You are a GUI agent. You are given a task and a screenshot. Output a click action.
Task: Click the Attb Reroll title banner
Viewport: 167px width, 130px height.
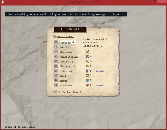pyautogui.click(x=70, y=29)
